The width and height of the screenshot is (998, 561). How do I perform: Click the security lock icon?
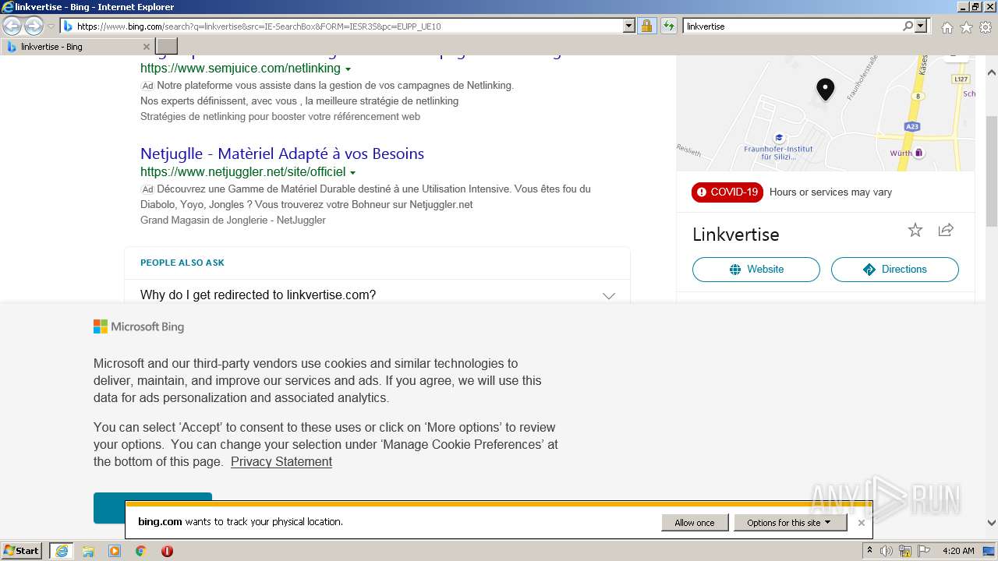(x=646, y=26)
